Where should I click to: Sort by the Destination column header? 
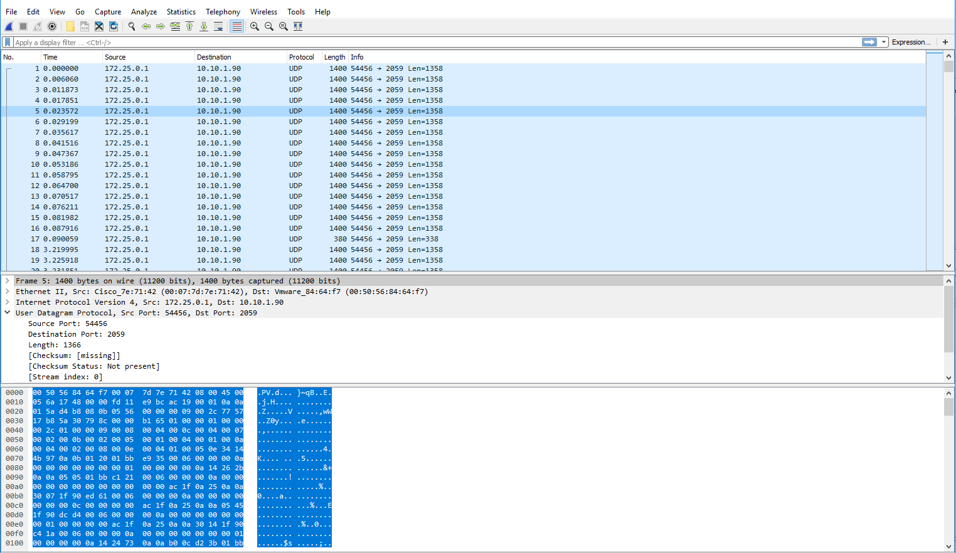[241, 57]
